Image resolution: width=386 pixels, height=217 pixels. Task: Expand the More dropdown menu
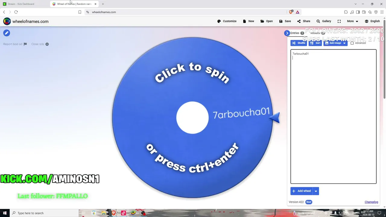point(353,21)
